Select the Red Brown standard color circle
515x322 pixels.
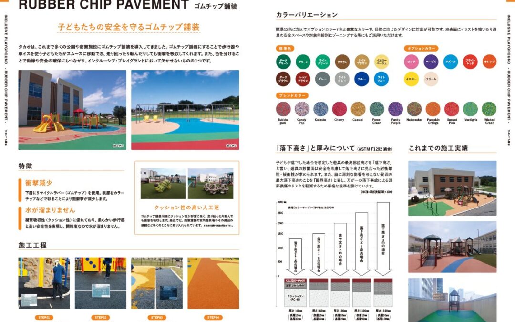(x=303, y=79)
